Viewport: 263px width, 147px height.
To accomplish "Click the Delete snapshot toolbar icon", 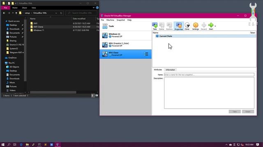I will (x=161, y=26).
